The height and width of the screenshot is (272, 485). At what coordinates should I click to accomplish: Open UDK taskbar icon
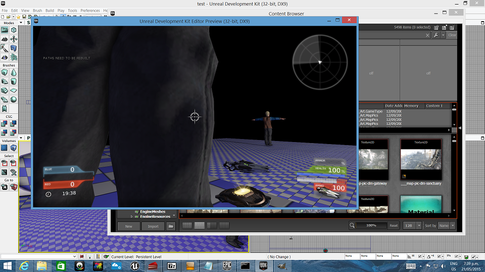click(263, 265)
